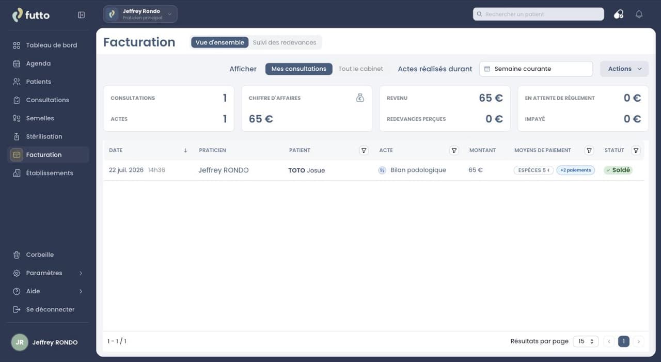Viewport: 661px width, 362px height.
Task: Collapse the sidebar with the panel icon
Action: (x=81, y=15)
